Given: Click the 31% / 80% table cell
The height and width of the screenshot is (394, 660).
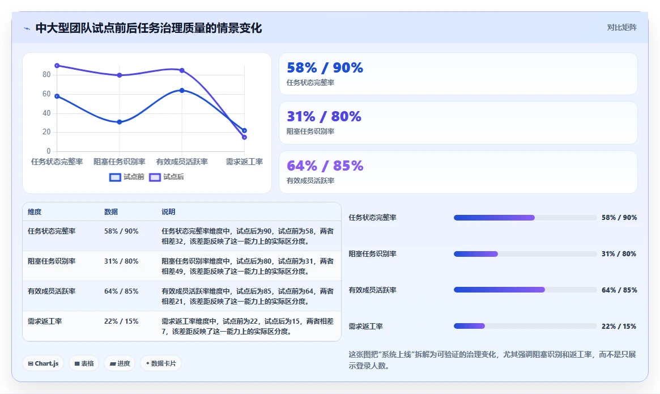Looking at the screenshot, I should pos(121,261).
